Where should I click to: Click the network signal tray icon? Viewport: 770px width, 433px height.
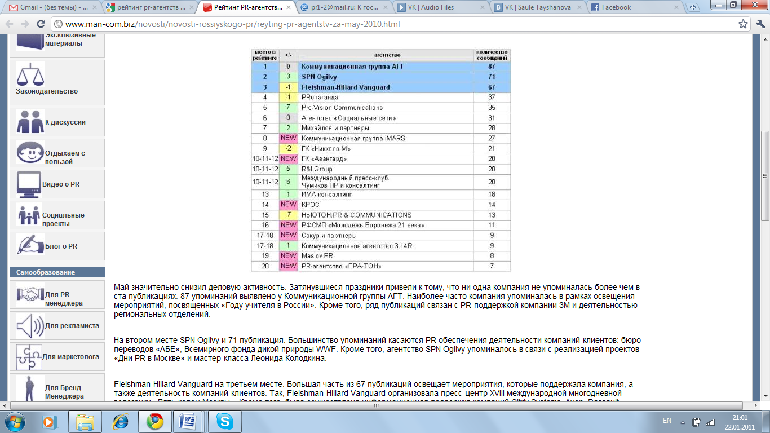click(x=710, y=421)
